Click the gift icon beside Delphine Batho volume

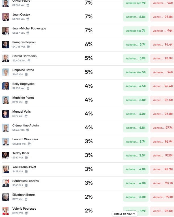26,74
